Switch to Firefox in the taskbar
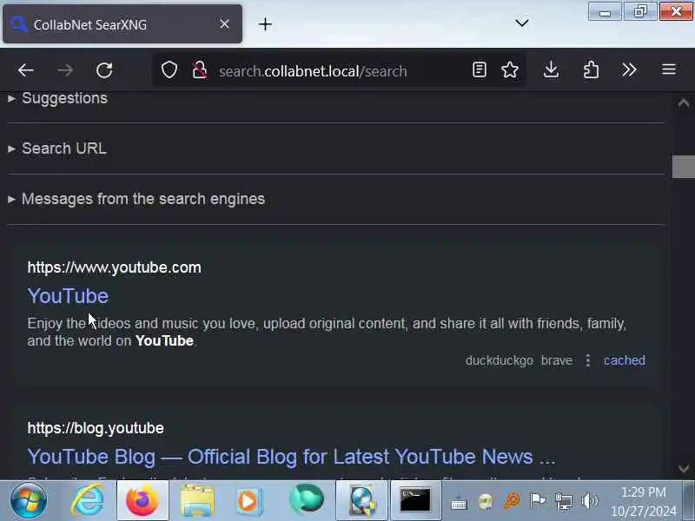 pos(142,501)
